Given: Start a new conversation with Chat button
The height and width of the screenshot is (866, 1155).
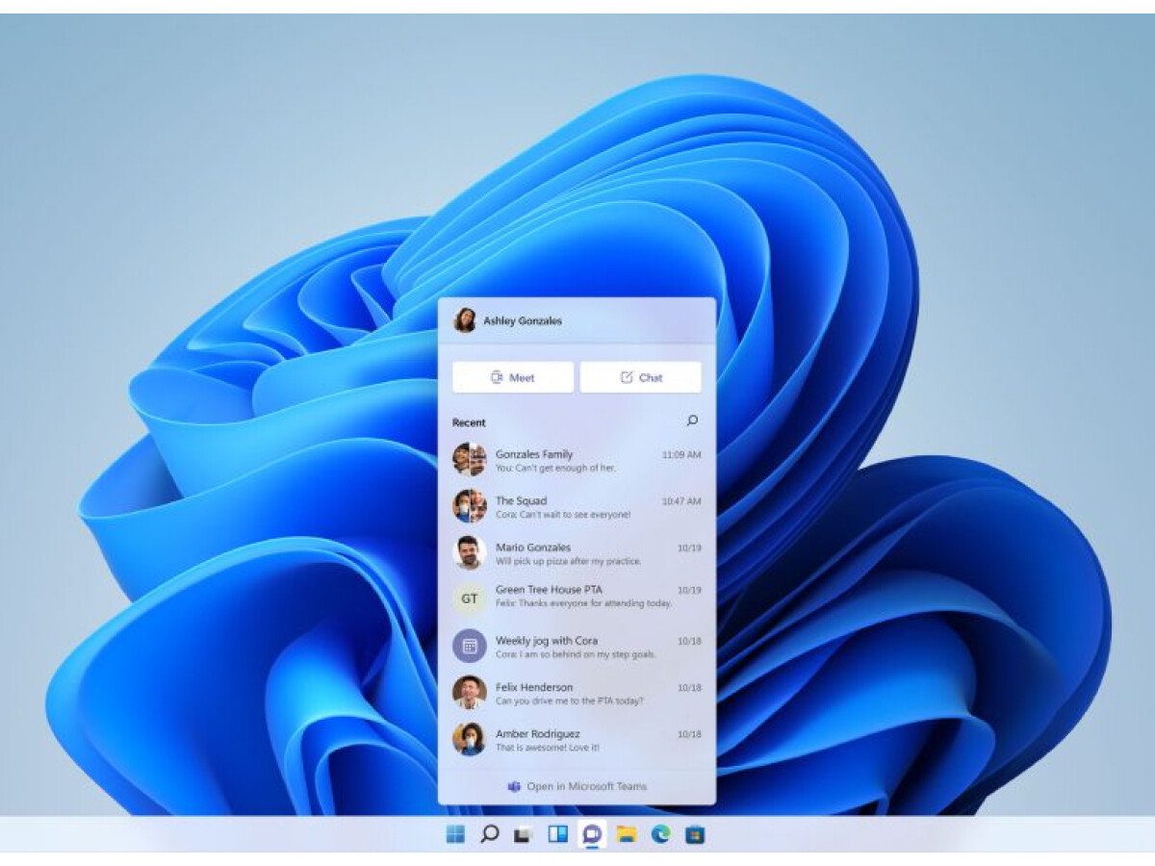Looking at the screenshot, I should (x=641, y=377).
